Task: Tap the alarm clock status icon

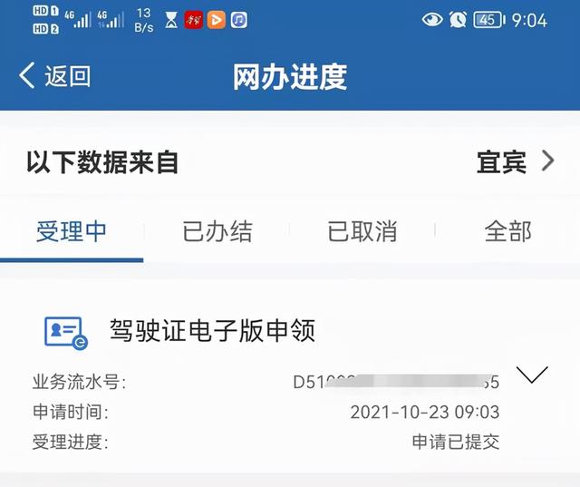Action: coord(458,19)
